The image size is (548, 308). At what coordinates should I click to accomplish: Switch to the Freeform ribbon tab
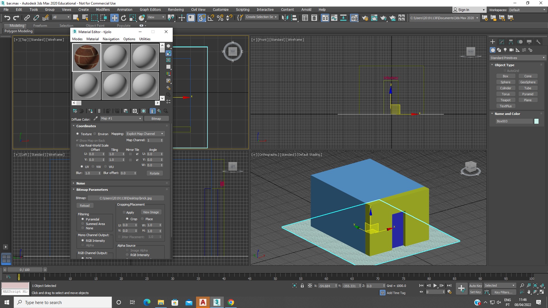40,25
